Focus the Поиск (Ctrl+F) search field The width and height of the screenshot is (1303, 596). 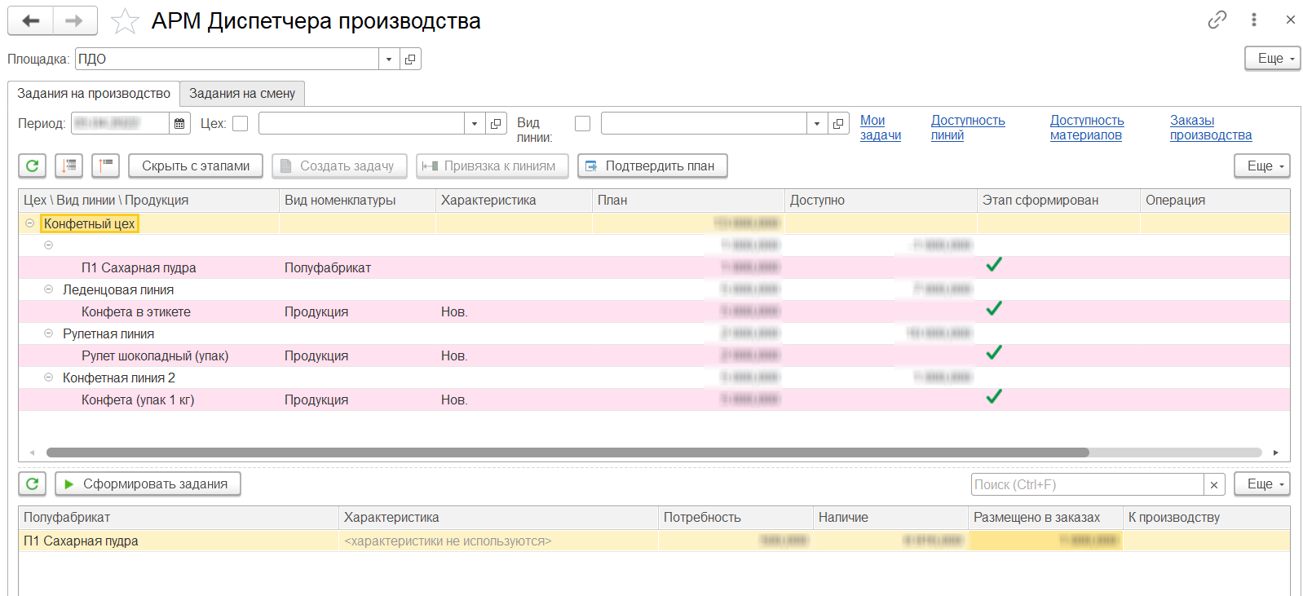tap(1086, 484)
